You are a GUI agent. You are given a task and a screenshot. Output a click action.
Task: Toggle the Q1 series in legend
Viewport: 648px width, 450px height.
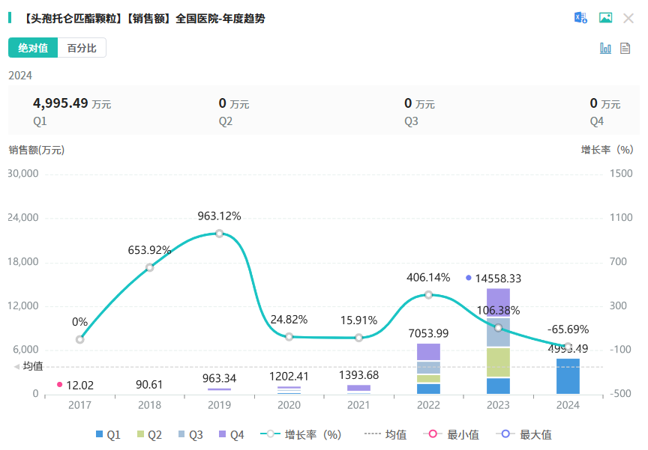pos(108,434)
